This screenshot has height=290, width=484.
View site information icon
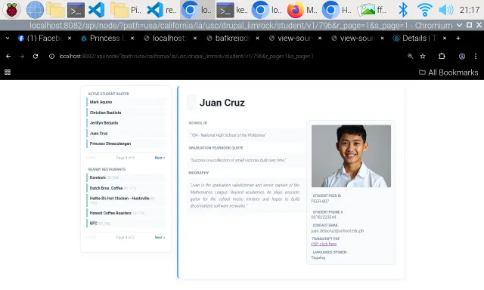[52, 56]
